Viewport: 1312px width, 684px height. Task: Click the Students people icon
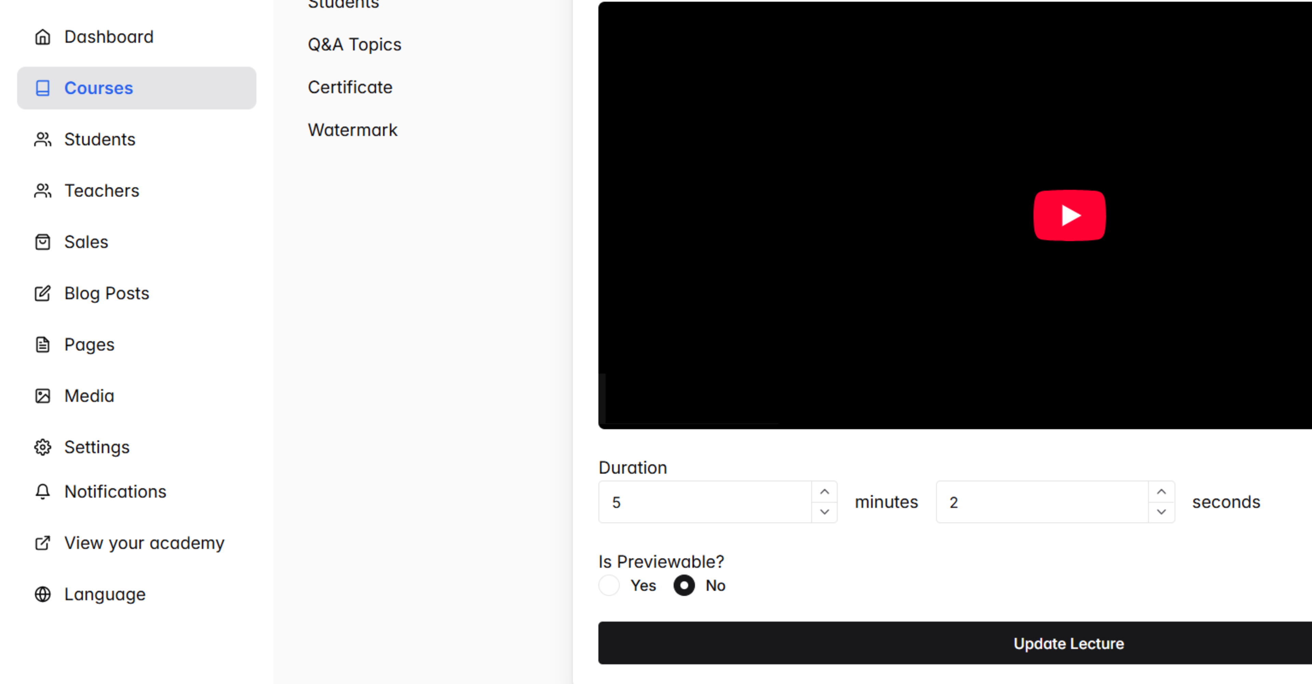pyautogui.click(x=43, y=139)
